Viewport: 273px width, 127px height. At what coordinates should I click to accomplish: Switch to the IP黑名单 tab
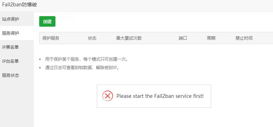tap(17, 47)
